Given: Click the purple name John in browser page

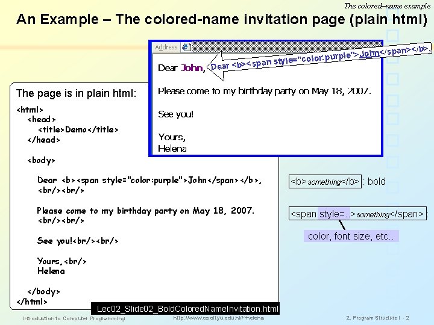Looking at the screenshot, I should [192, 67].
